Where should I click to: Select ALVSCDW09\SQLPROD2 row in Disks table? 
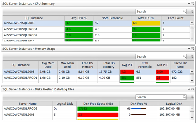[96, 109]
